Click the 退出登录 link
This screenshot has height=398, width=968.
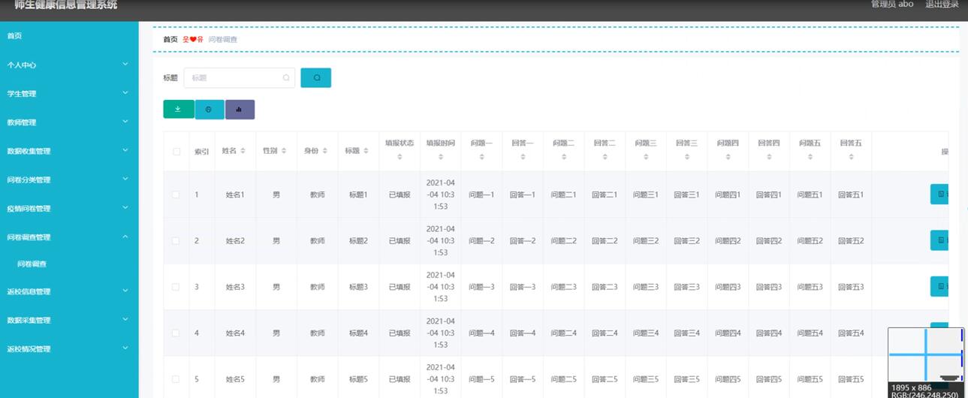942,5
